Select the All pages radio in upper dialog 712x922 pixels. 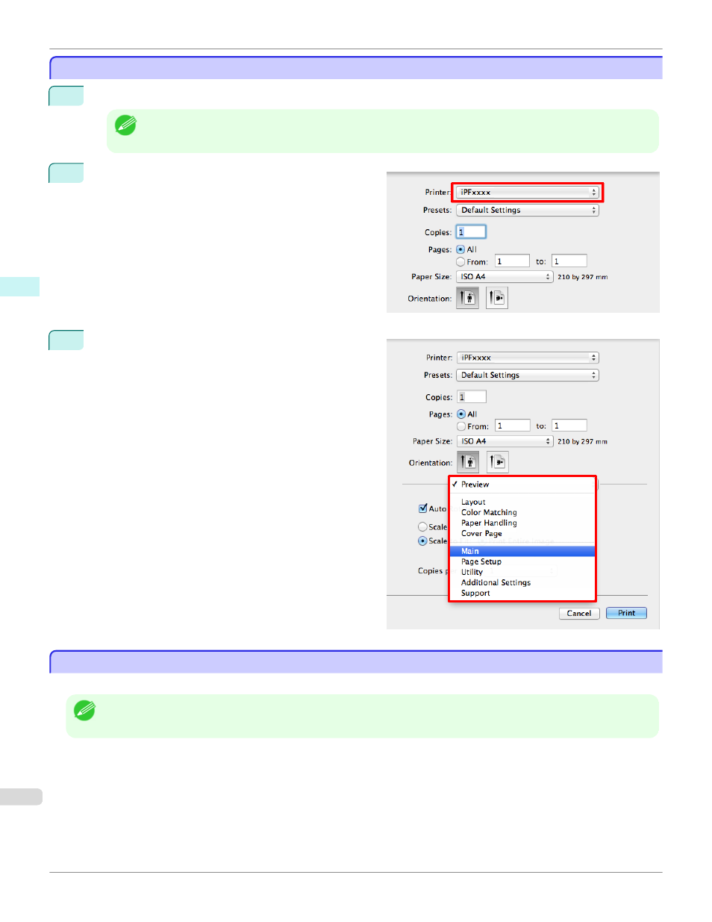point(460,250)
